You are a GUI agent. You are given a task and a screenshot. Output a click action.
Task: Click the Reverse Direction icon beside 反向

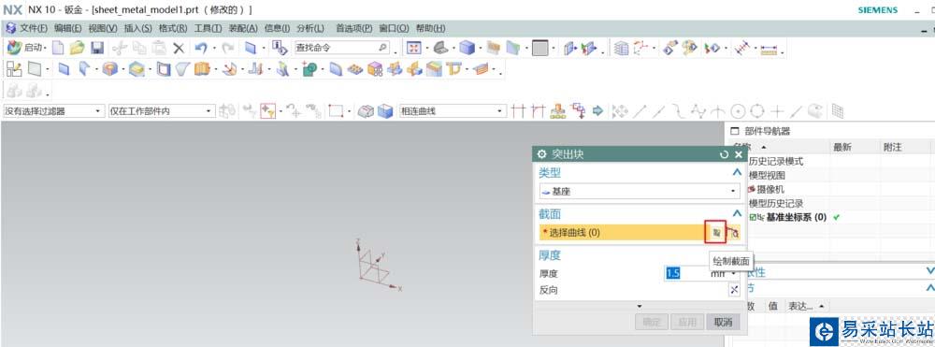point(734,290)
